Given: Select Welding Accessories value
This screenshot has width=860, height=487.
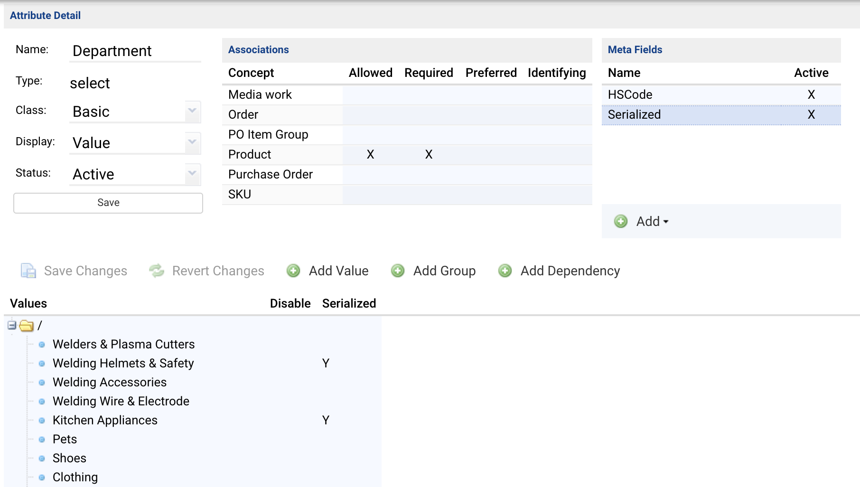Looking at the screenshot, I should click(x=109, y=382).
